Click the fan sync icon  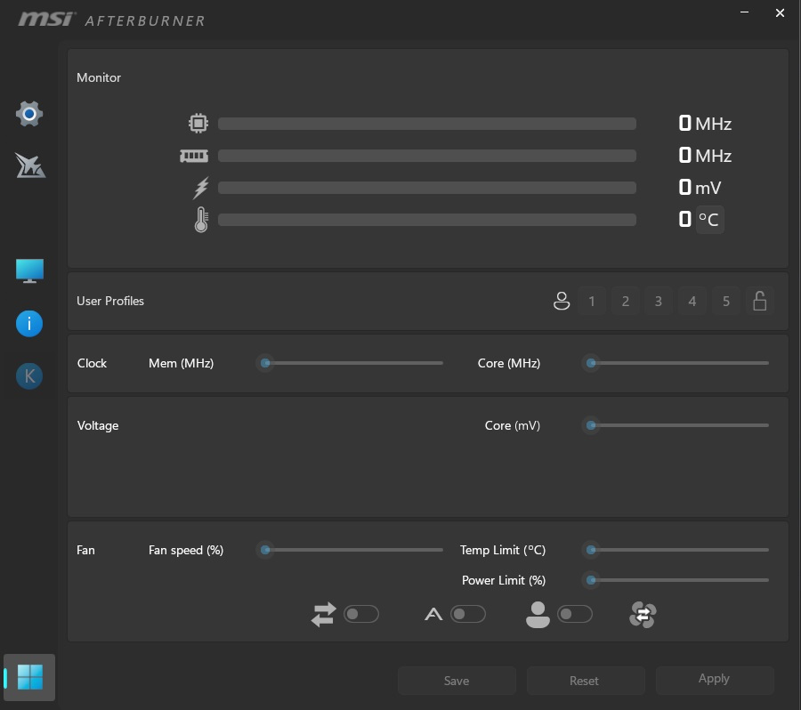pyautogui.click(x=642, y=615)
